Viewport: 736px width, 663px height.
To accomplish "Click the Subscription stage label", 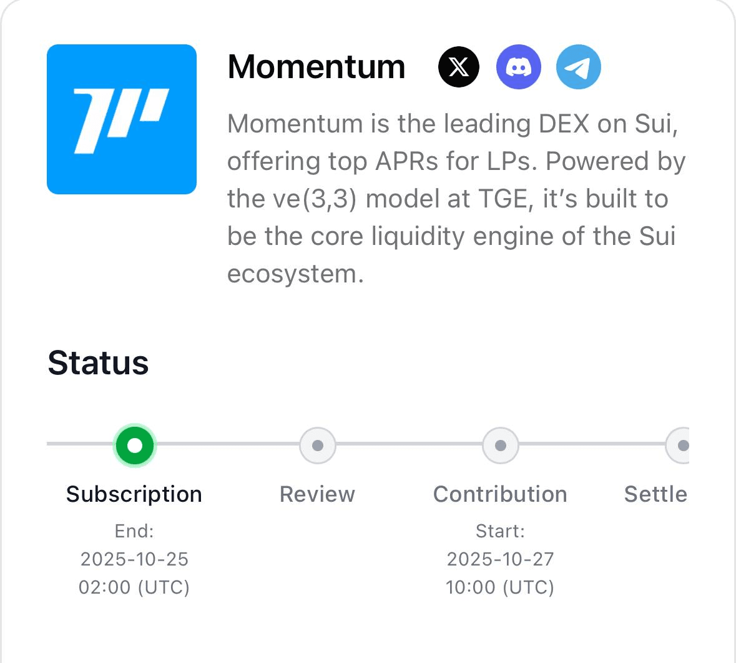I will point(134,494).
